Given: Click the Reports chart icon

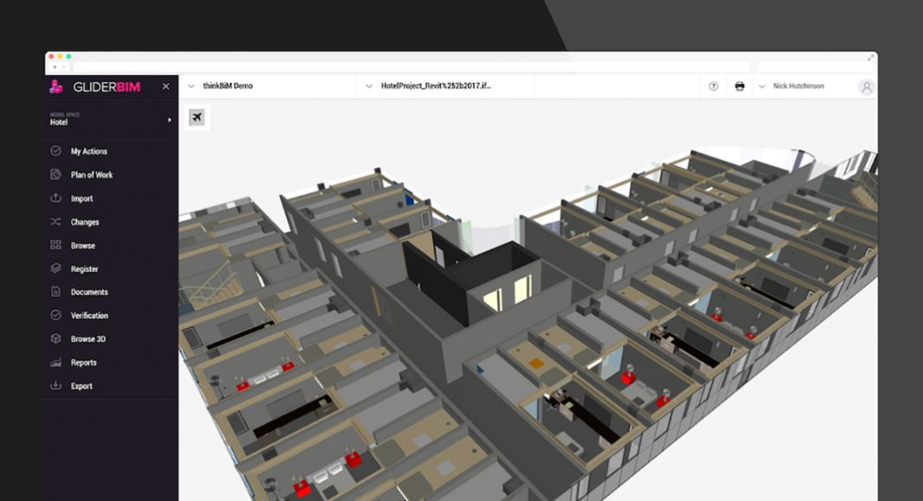Looking at the screenshot, I should tap(56, 363).
